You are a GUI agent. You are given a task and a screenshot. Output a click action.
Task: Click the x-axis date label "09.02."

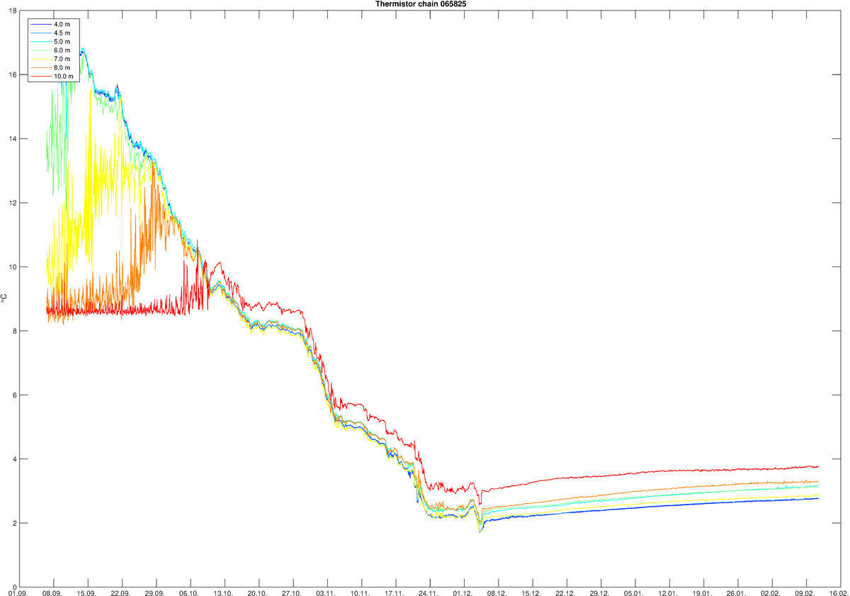[x=805, y=592]
